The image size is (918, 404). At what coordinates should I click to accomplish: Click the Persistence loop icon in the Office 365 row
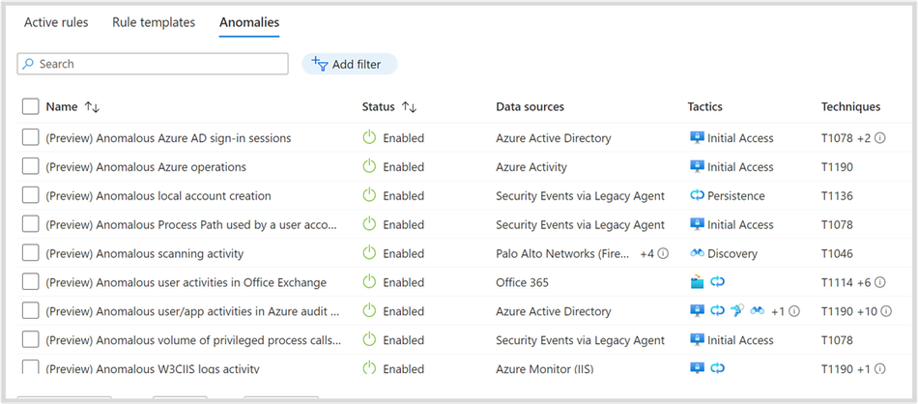tap(717, 282)
